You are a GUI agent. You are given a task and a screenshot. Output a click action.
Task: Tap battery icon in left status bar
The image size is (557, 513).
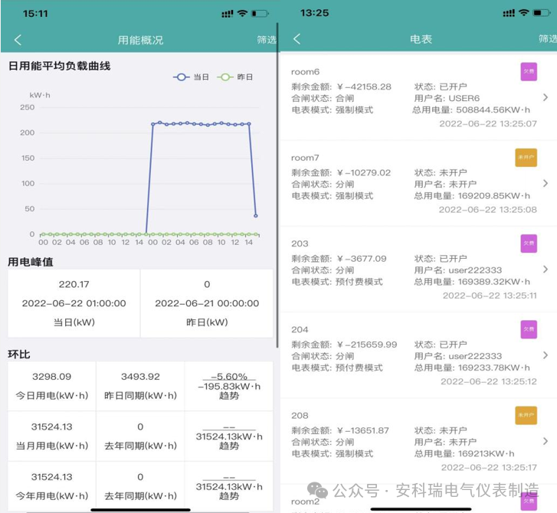click(x=260, y=14)
